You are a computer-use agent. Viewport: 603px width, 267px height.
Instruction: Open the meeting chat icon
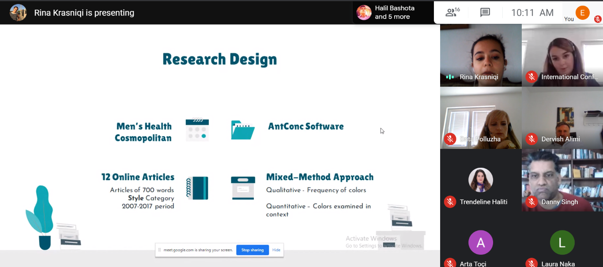pyautogui.click(x=485, y=12)
